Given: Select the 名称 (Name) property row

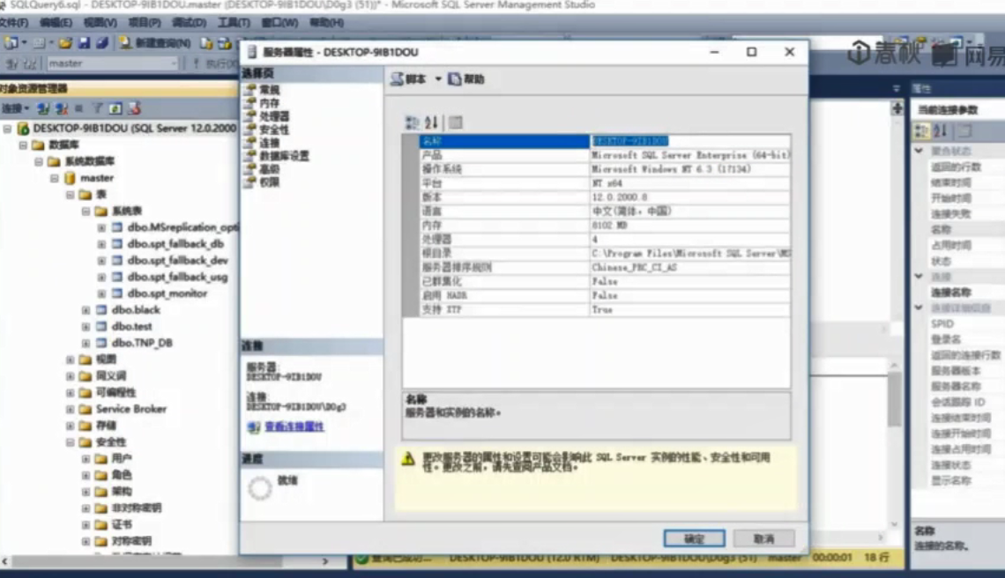Looking at the screenshot, I should [x=605, y=141].
